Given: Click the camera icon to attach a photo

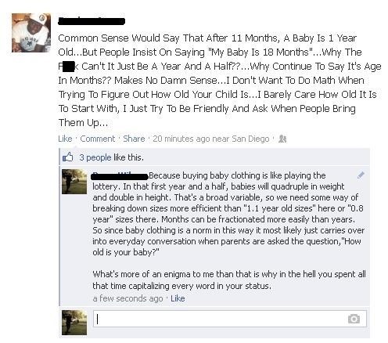Looking at the screenshot, I should 354,319.
